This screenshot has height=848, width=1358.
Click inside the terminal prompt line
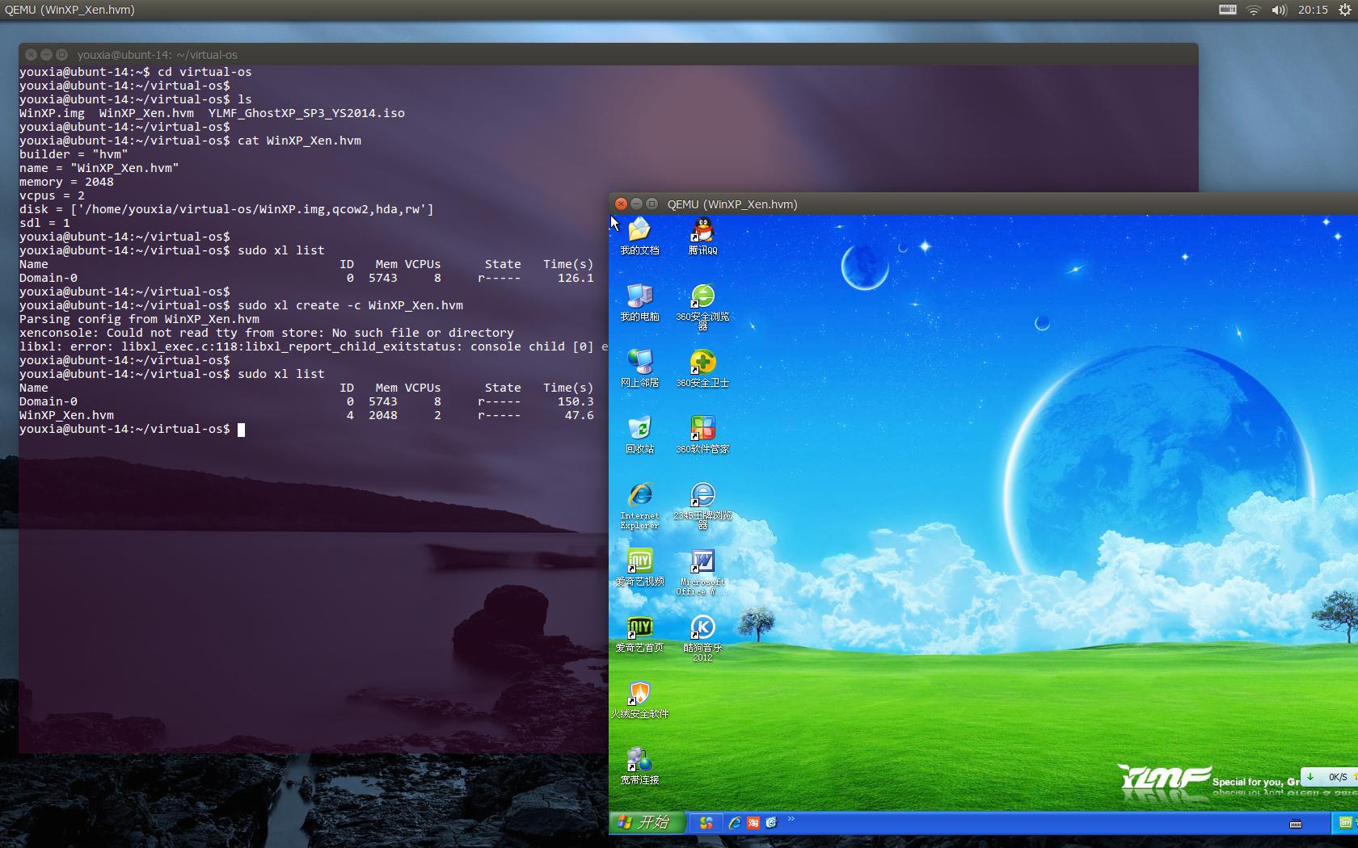click(x=242, y=429)
